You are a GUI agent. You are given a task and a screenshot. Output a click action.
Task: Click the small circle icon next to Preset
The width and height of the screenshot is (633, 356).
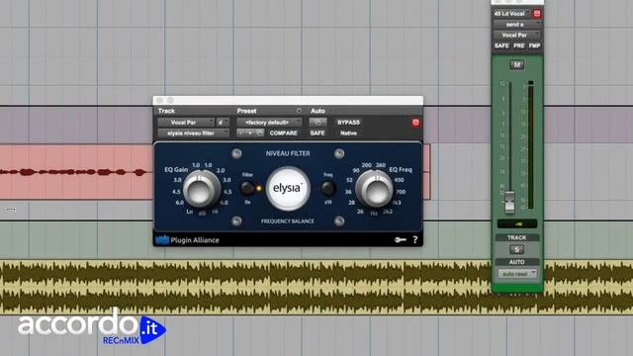(x=299, y=111)
